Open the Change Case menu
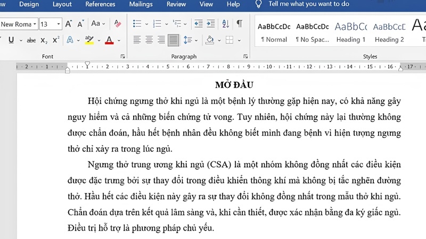Screen dimensions: 426x239 tap(98, 24)
